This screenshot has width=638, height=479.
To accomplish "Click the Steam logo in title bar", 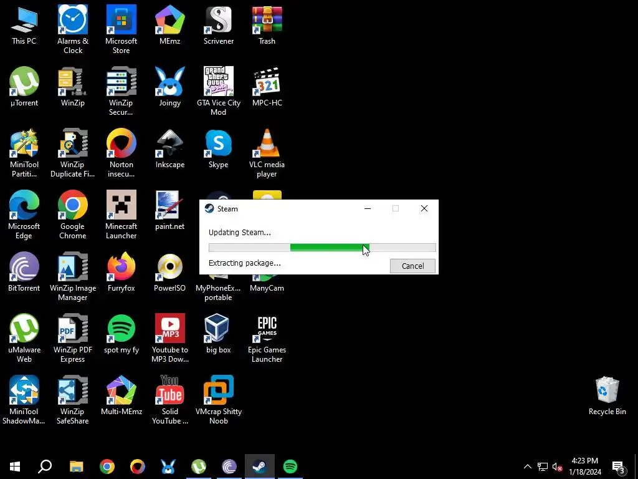I will (x=209, y=208).
